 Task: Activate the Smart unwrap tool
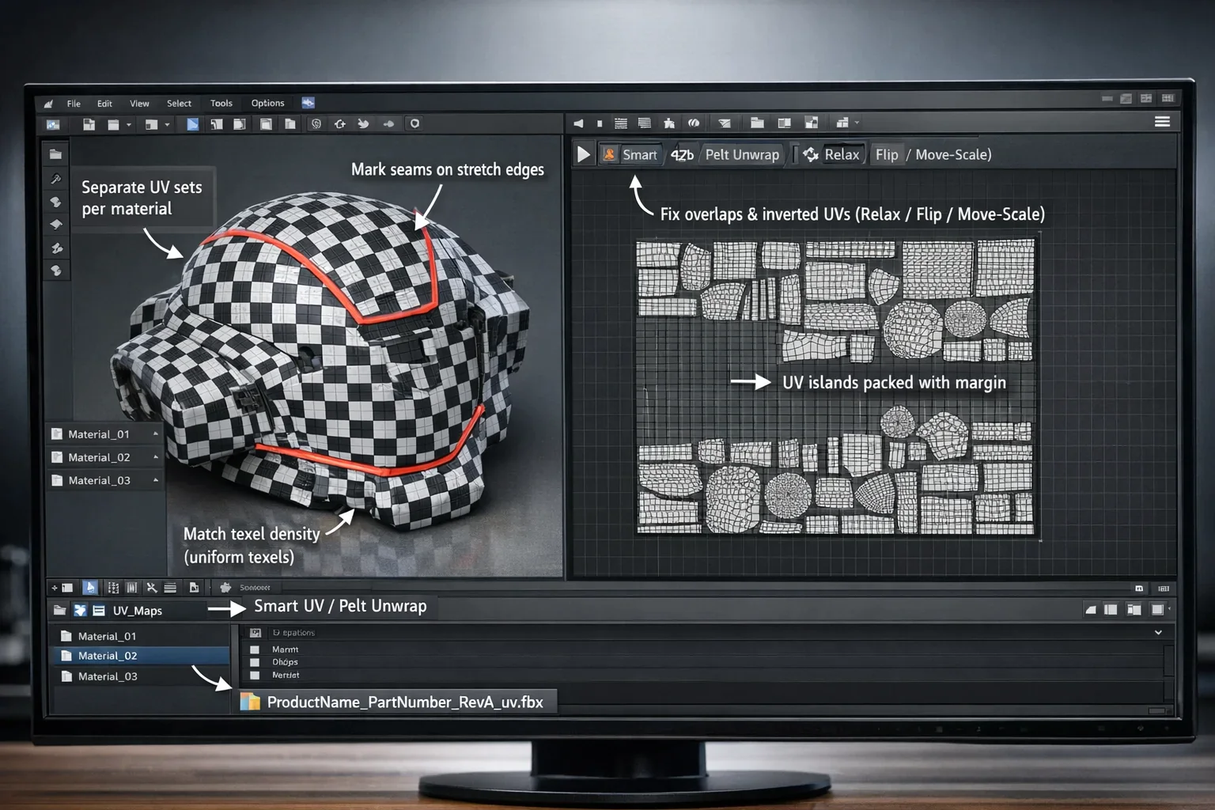pos(633,154)
